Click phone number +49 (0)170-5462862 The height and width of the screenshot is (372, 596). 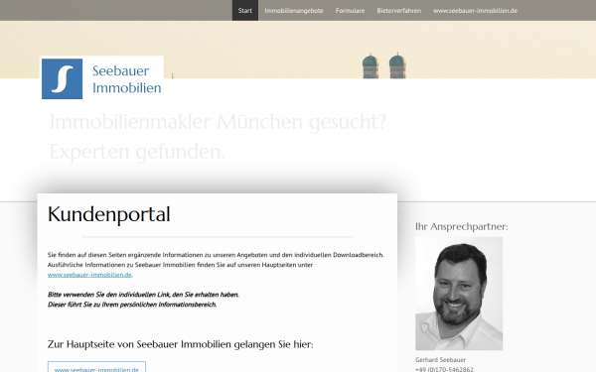click(x=444, y=369)
